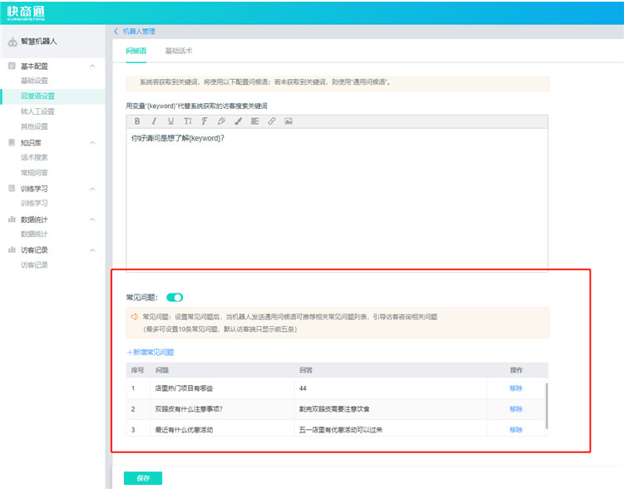Go back with the 机器人管理 arrow

click(x=116, y=32)
